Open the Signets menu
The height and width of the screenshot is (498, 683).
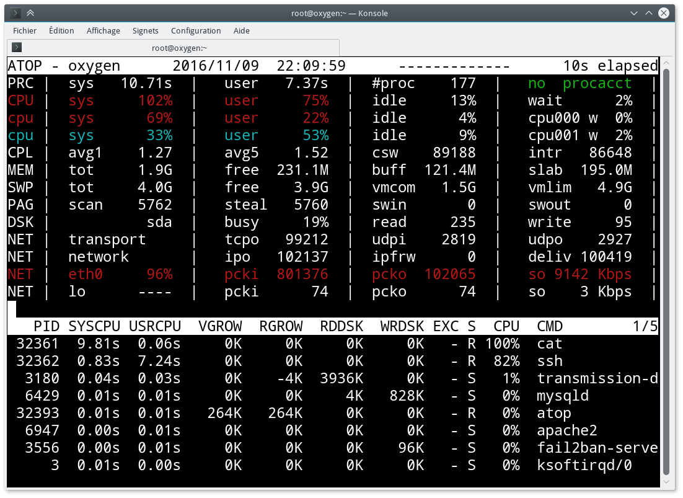[x=146, y=30]
